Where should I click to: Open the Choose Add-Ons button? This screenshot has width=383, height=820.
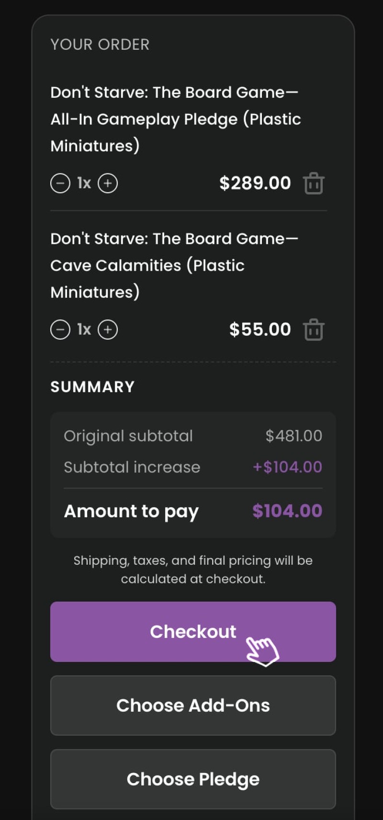click(193, 706)
